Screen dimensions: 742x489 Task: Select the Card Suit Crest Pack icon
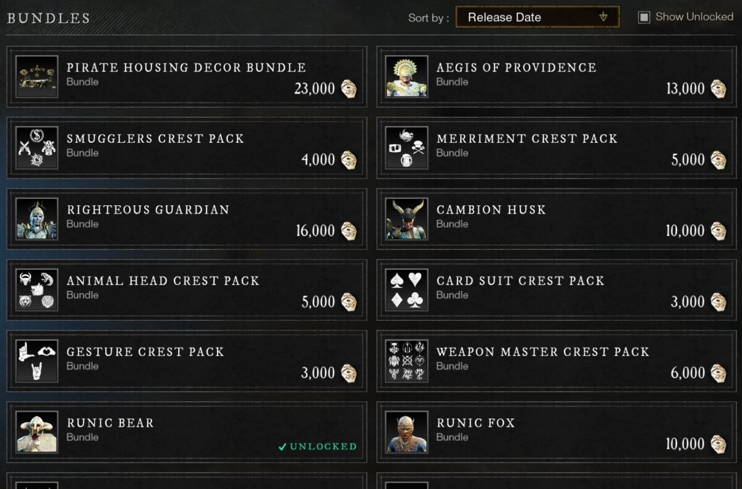(406, 289)
